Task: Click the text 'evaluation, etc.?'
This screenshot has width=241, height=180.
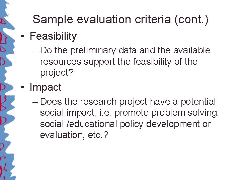Action: point(74,135)
